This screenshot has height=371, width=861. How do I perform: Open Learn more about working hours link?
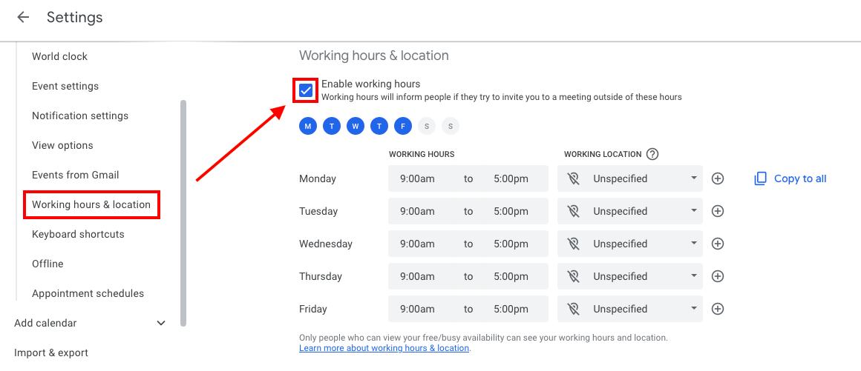[384, 348]
